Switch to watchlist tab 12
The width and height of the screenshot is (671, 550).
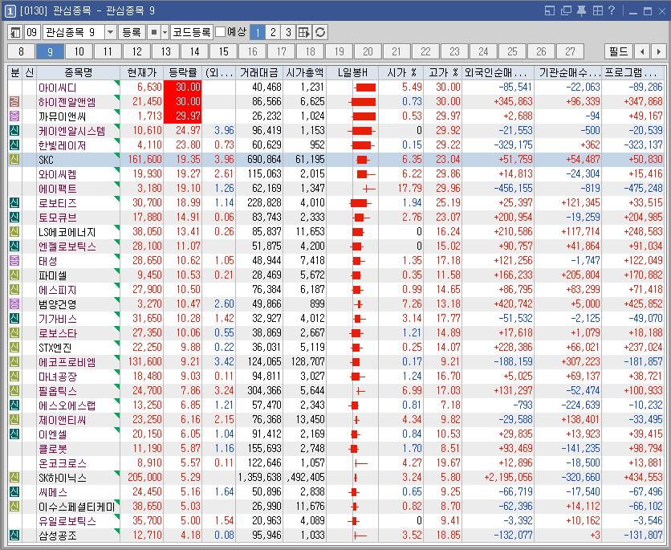pyautogui.click(x=136, y=52)
